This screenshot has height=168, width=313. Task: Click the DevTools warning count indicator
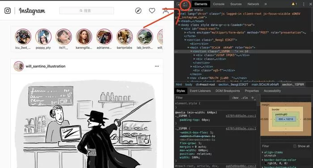[x=294, y=4]
